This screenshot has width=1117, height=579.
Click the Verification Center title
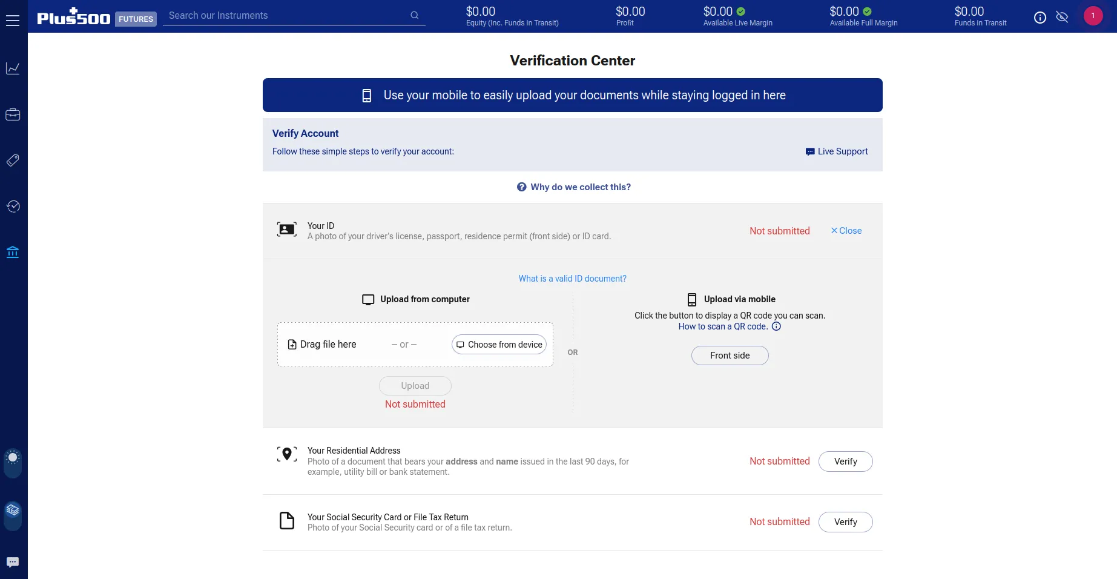pos(572,61)
